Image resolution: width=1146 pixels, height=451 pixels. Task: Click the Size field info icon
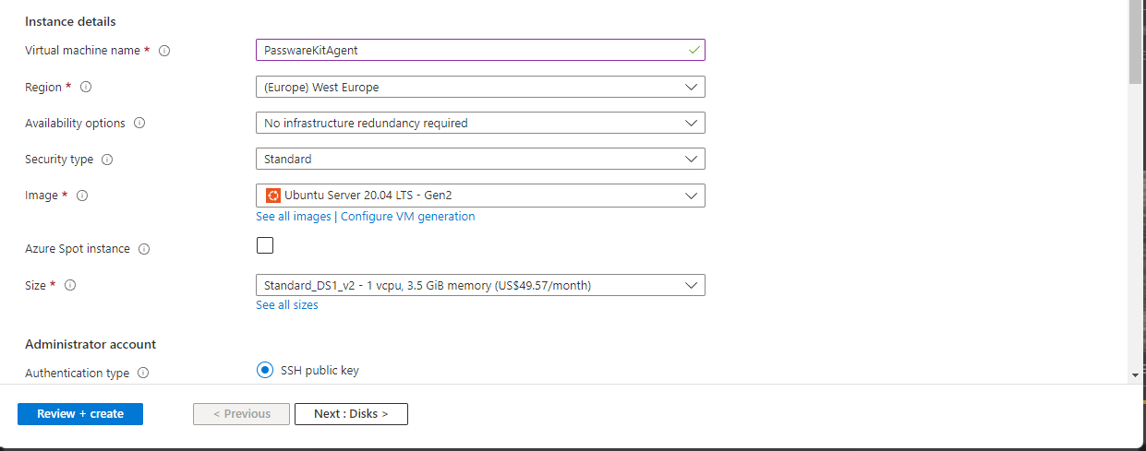click(x=70, y=285)
